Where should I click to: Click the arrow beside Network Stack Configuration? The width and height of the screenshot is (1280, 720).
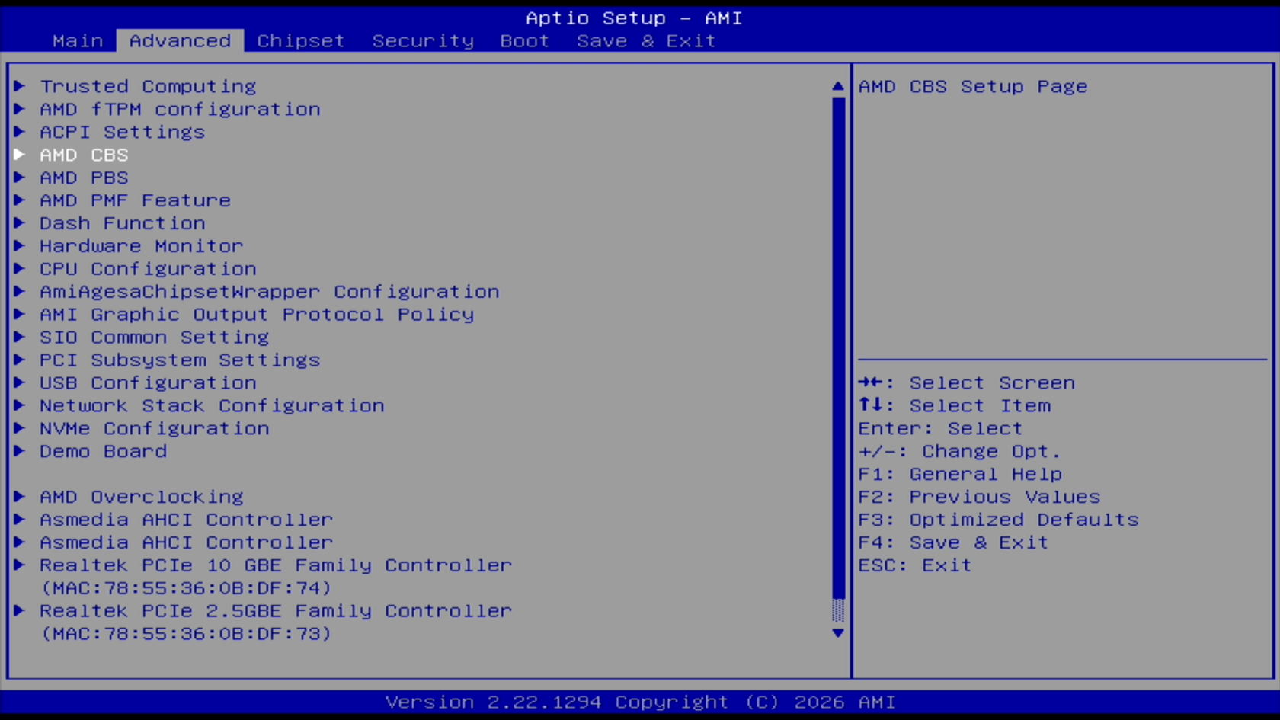(20, 405)
